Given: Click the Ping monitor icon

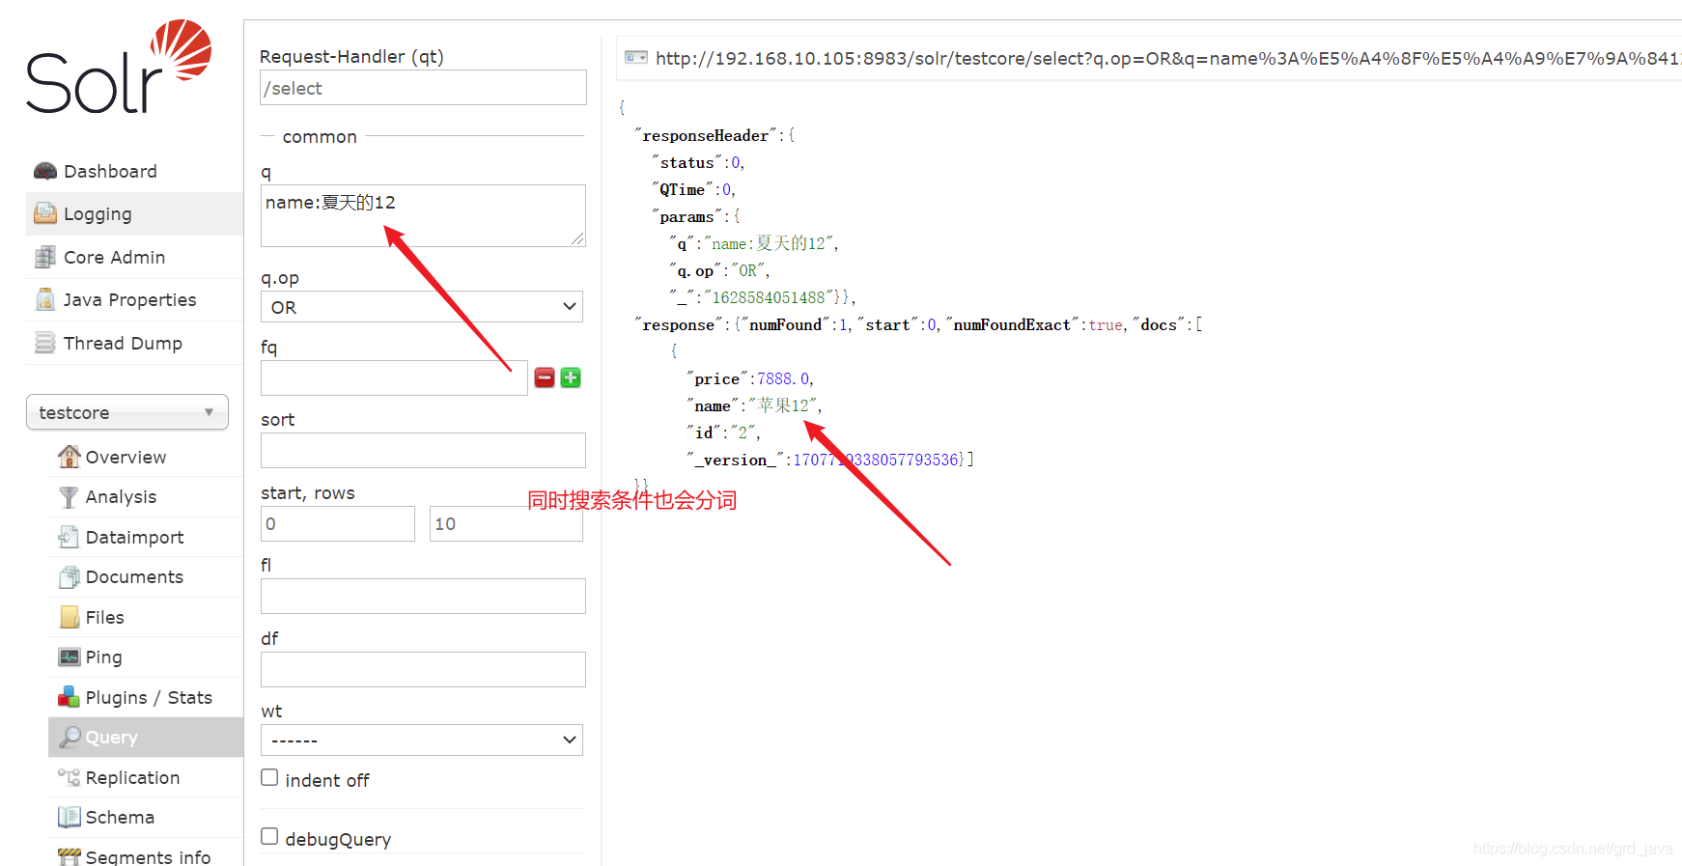Looking at the screenshot, I should (69, 657).
